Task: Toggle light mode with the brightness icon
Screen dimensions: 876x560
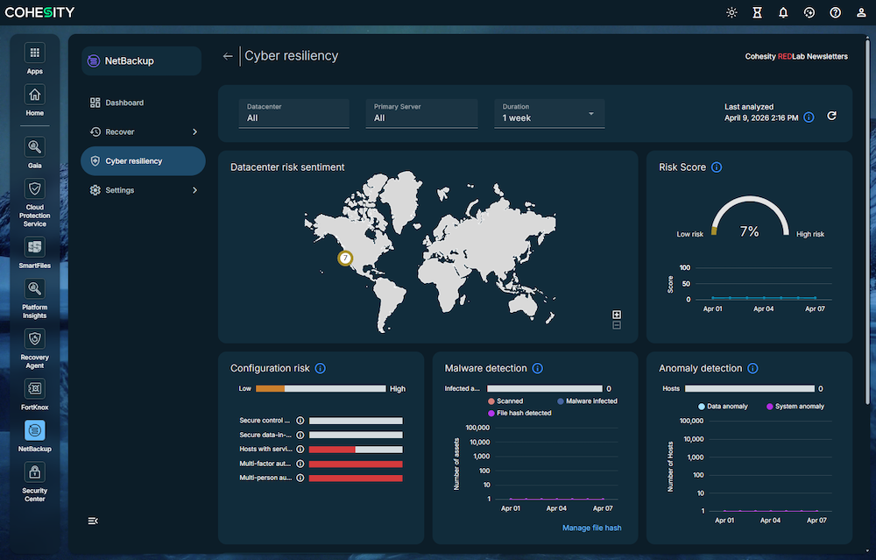Action: tap(731, 12)
